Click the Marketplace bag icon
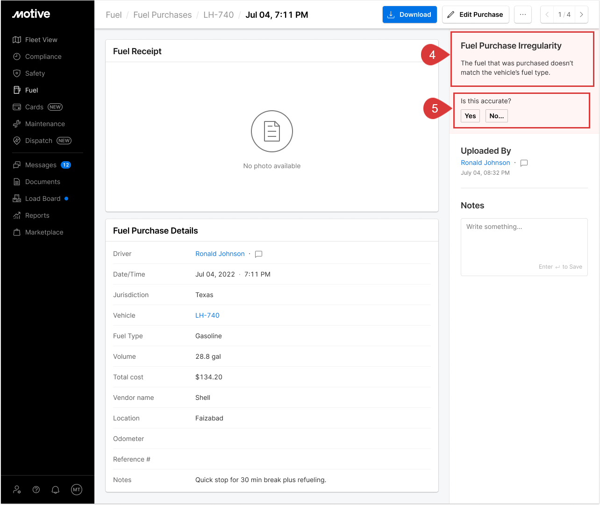The width and height of the screenshot is (600, 505). [x=17, y=232]
